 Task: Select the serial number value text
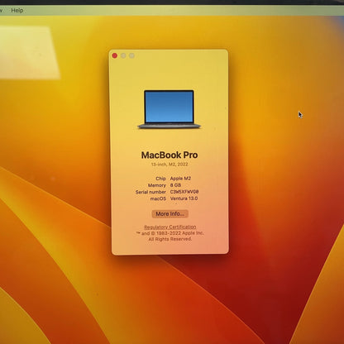tap(184, 192)
